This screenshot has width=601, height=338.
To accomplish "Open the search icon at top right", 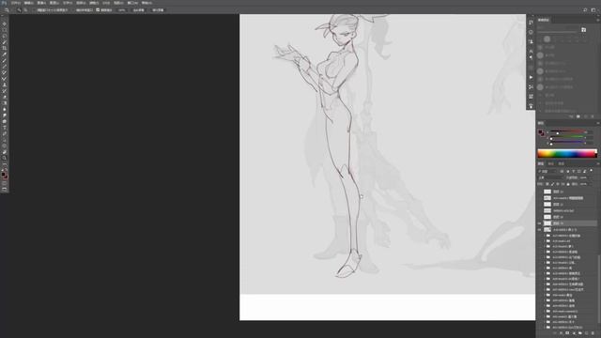I will pyautogui.click(x=585, y=10).
